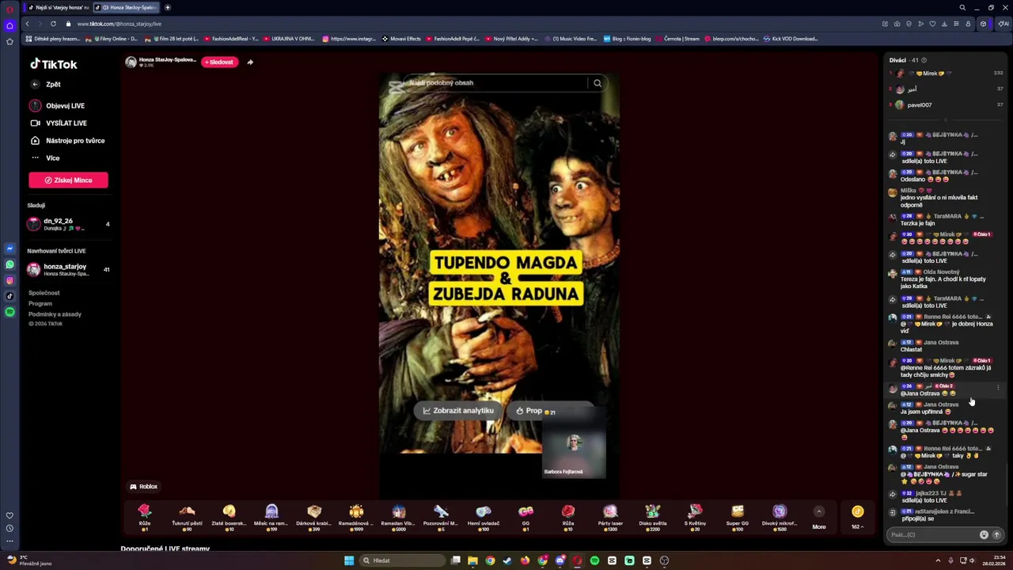Send the Dárková krabice gift
The width and height of the screenshot is (1013, 570).
(314, 517)
